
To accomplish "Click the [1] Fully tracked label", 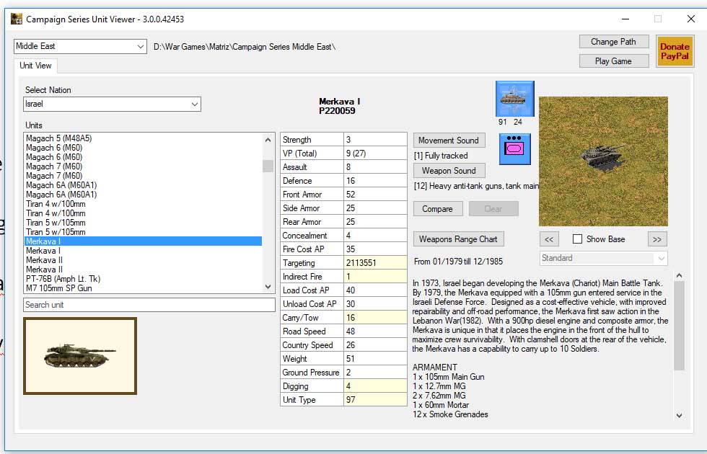I will [x=441, y=156].
